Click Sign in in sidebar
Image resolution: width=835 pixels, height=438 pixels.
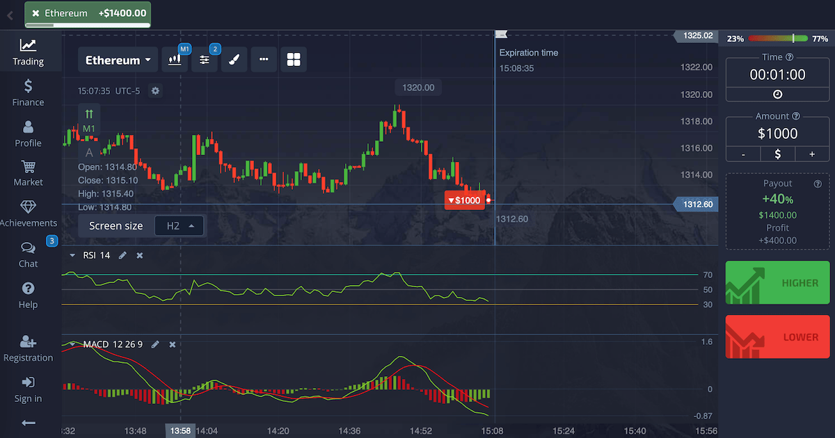(x=28, y=389)
